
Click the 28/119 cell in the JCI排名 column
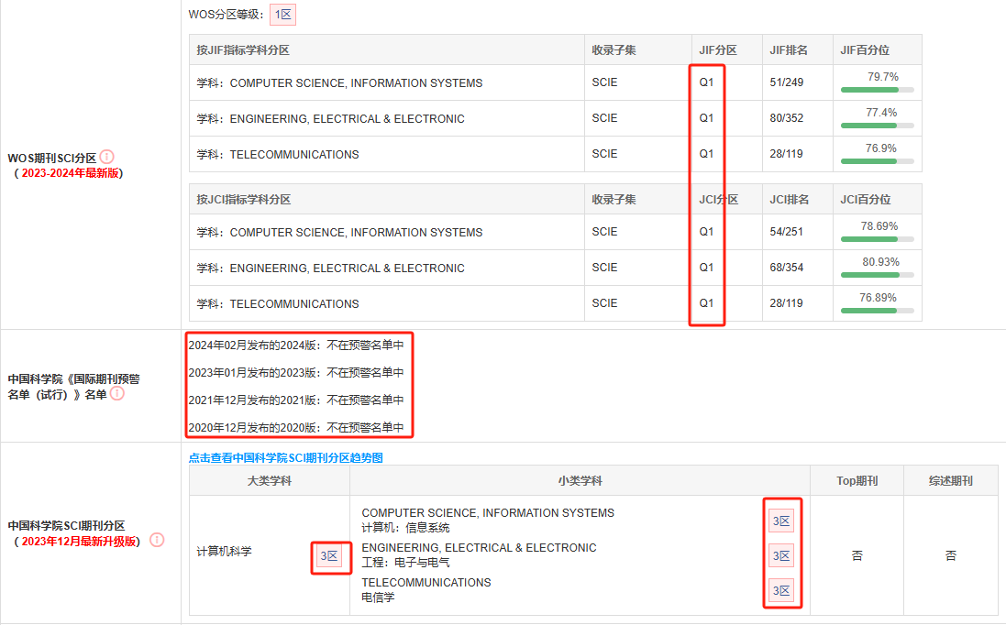click(x=798, y=303)
